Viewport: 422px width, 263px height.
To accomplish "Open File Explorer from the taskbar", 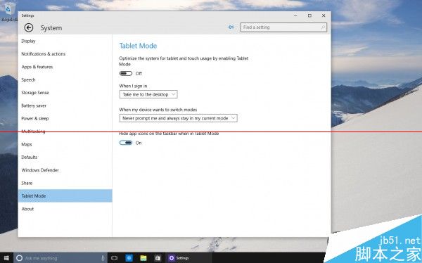I will click(x=143, y=258).
